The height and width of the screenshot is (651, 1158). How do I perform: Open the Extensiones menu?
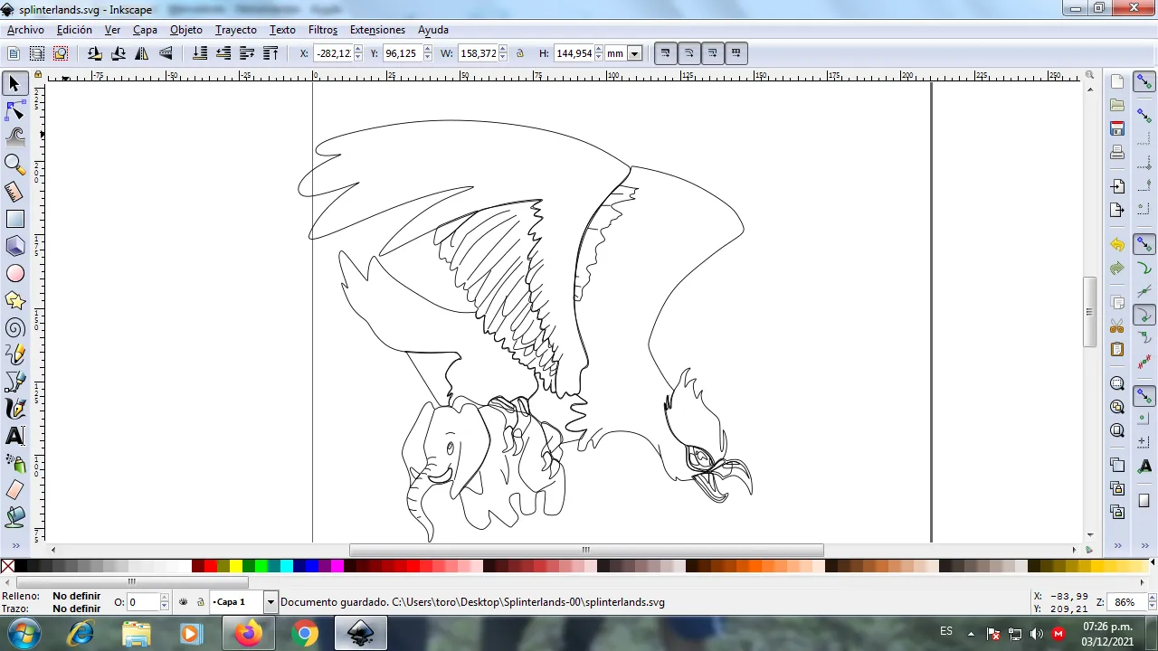click(x=377, y=30)
